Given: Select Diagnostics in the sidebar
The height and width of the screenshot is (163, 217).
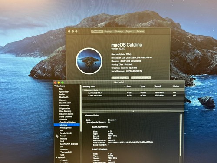Looking at the screenshot, I should (x=65, y=108).
